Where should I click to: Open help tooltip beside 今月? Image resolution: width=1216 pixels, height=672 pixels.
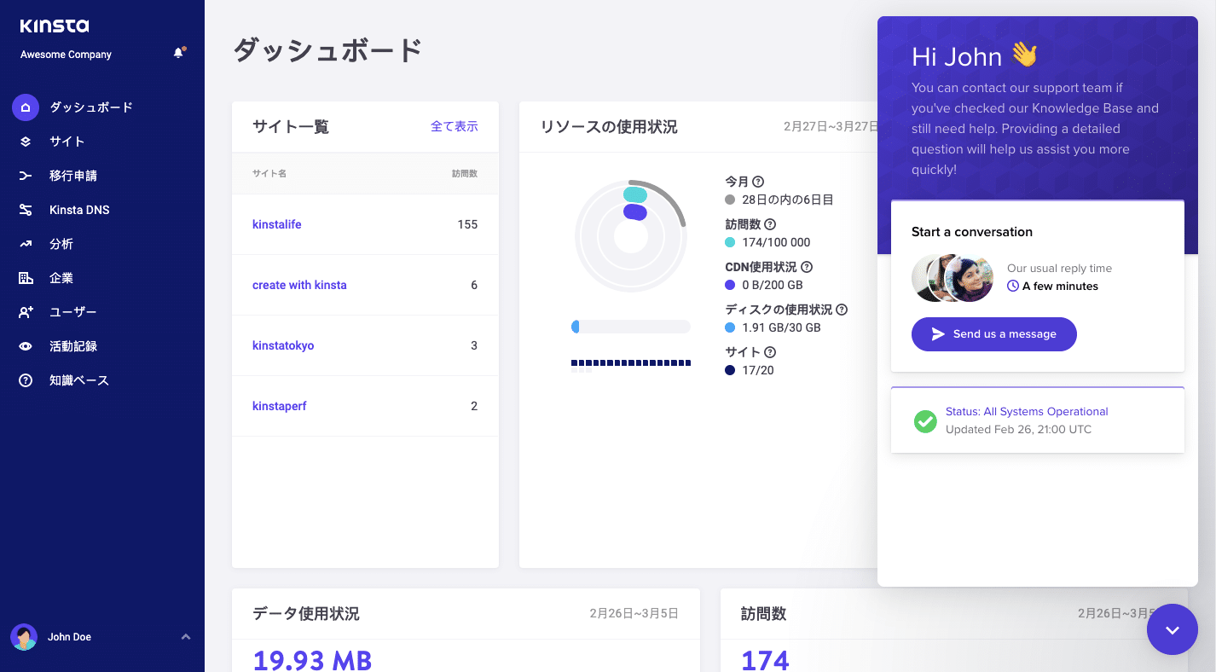[756, 181]
